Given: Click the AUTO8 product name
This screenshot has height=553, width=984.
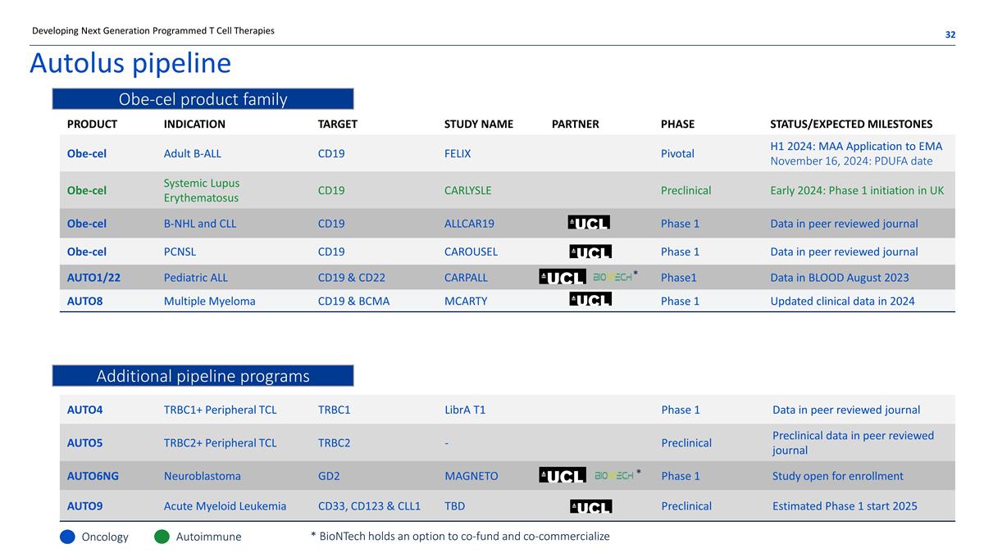Looking at the screenshot, I should [x=84, y=301].
